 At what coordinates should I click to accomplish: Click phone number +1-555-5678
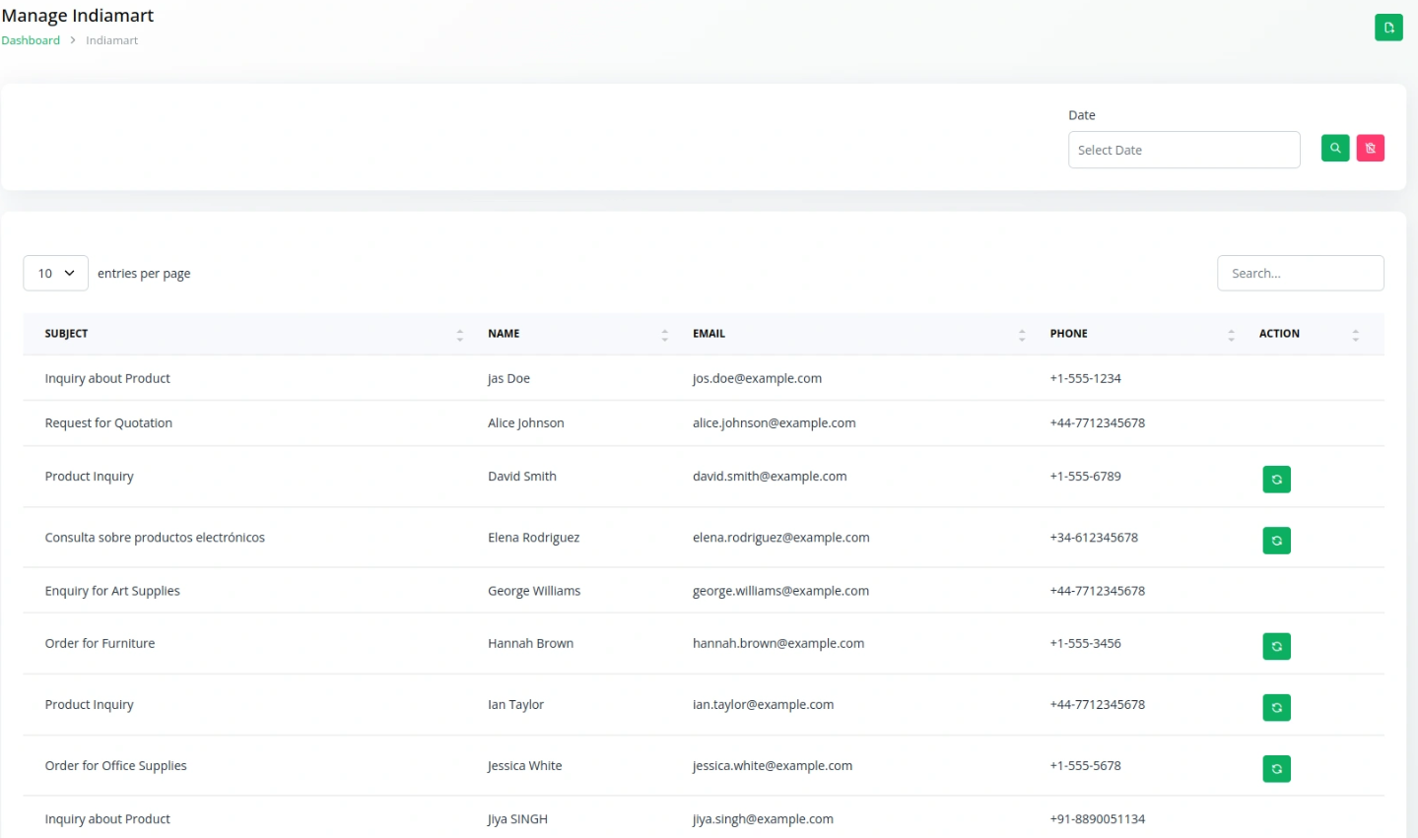(x=1085, y=765)
